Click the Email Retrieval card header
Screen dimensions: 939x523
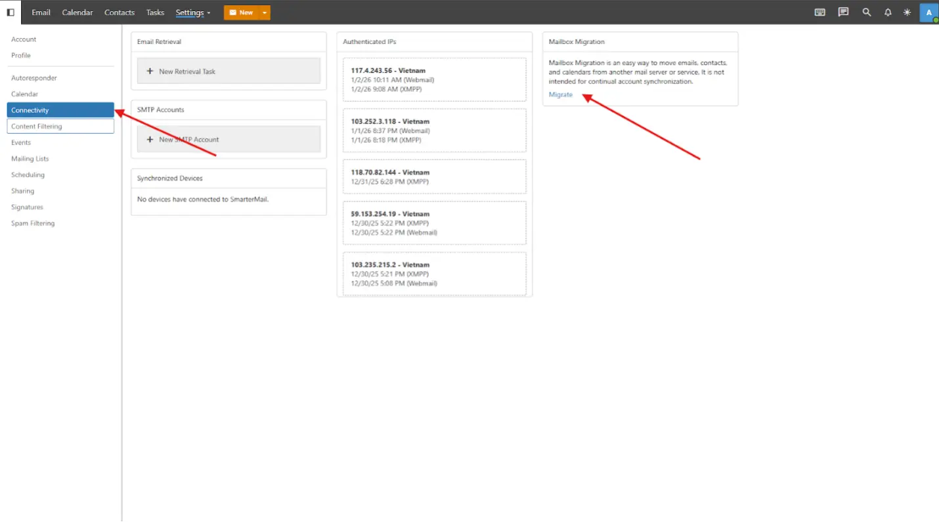point(229,41)
